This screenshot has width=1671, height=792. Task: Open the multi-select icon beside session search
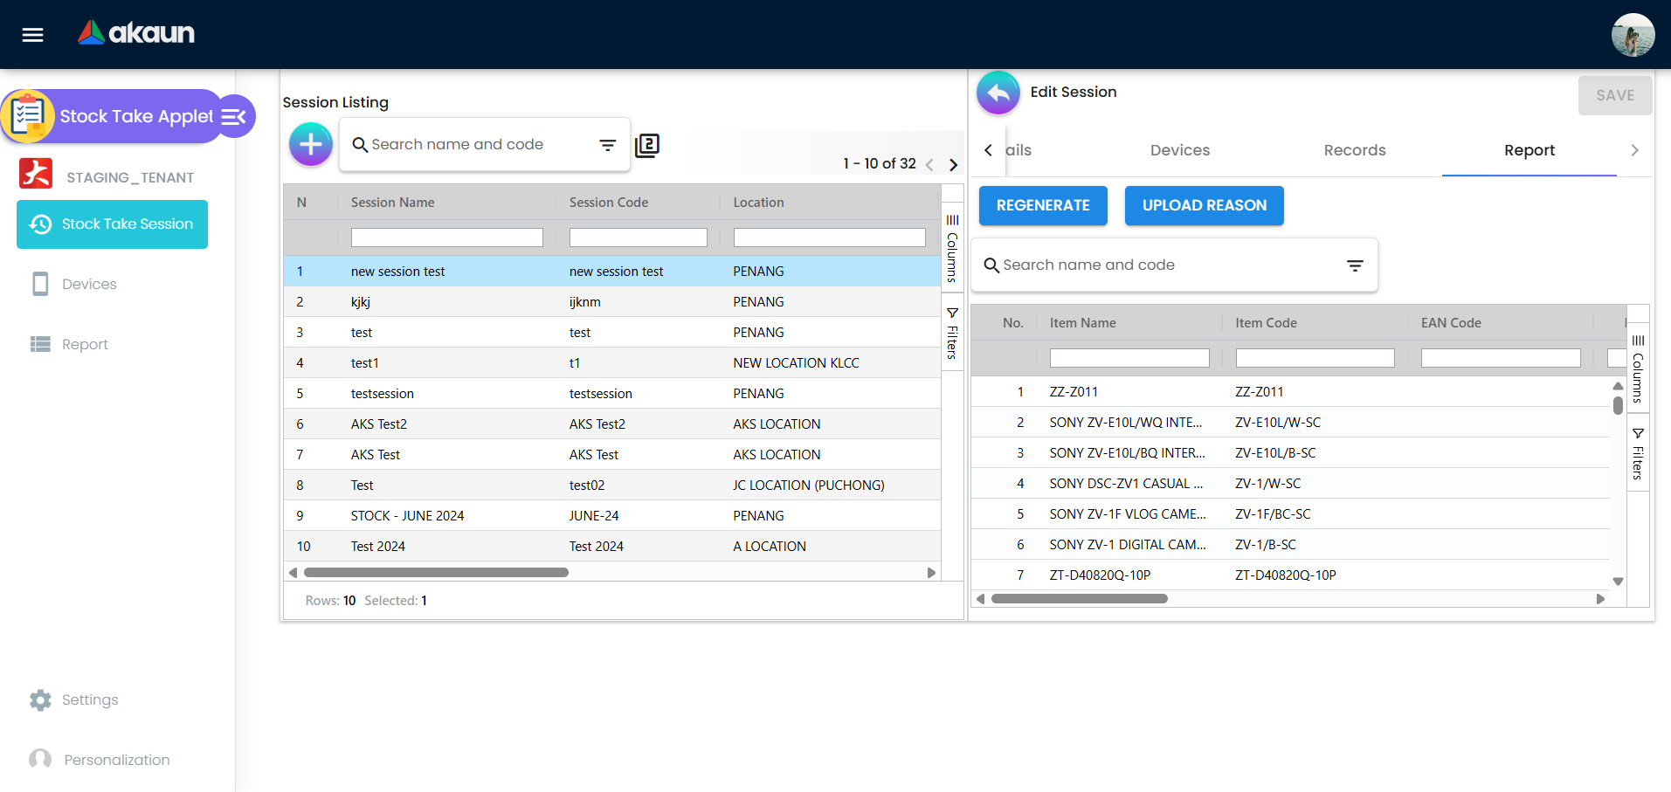point(647,145)
